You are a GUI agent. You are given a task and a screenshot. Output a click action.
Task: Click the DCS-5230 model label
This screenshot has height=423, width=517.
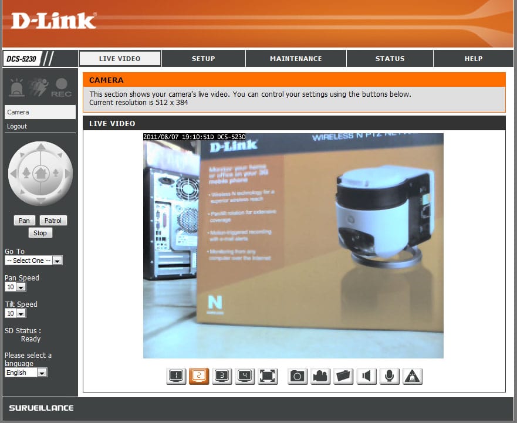click(22, 59)
